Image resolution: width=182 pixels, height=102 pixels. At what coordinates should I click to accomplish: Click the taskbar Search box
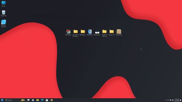click(x=15, y=100)
